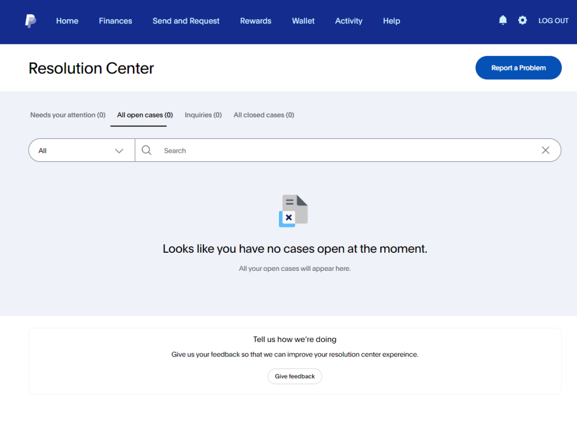Open notifications via the bell icon
The width and height of the screenshot is (577, 448).
point(502,20)
